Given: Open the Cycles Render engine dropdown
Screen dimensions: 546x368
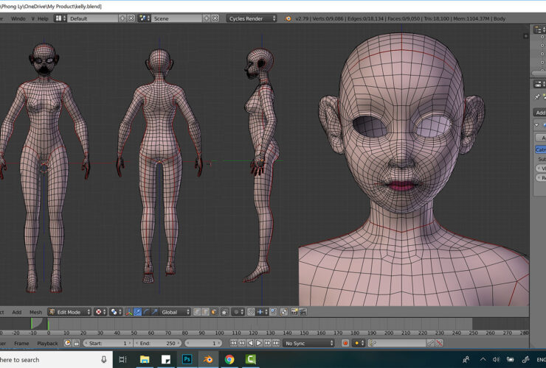Looking at the screenshot, I should tap(252, 18).
